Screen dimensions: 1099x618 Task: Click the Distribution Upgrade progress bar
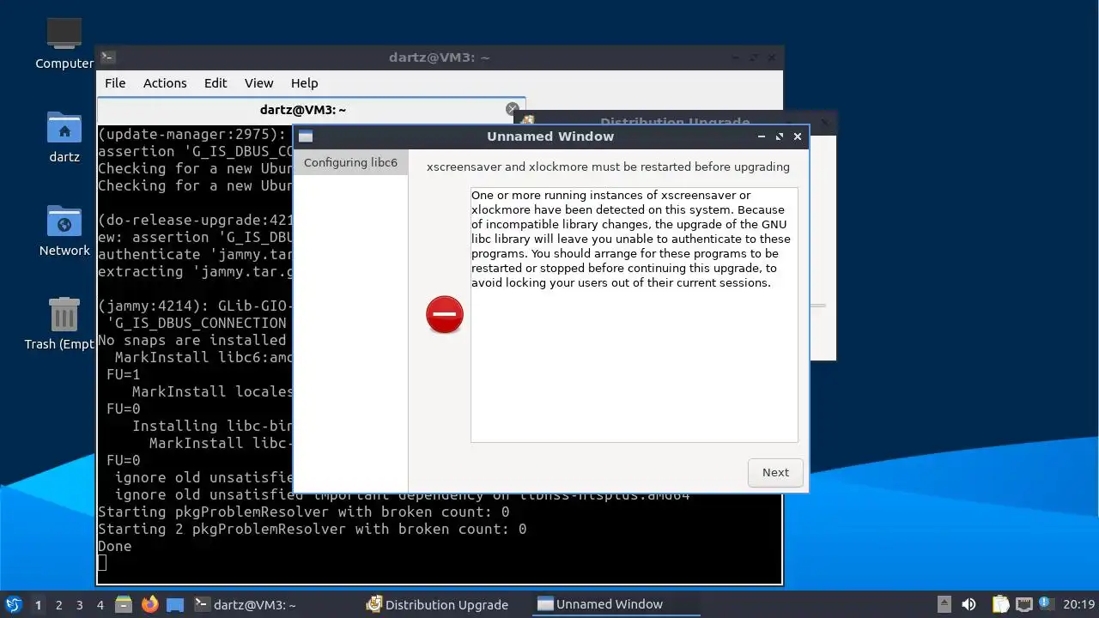coord(819,305)
